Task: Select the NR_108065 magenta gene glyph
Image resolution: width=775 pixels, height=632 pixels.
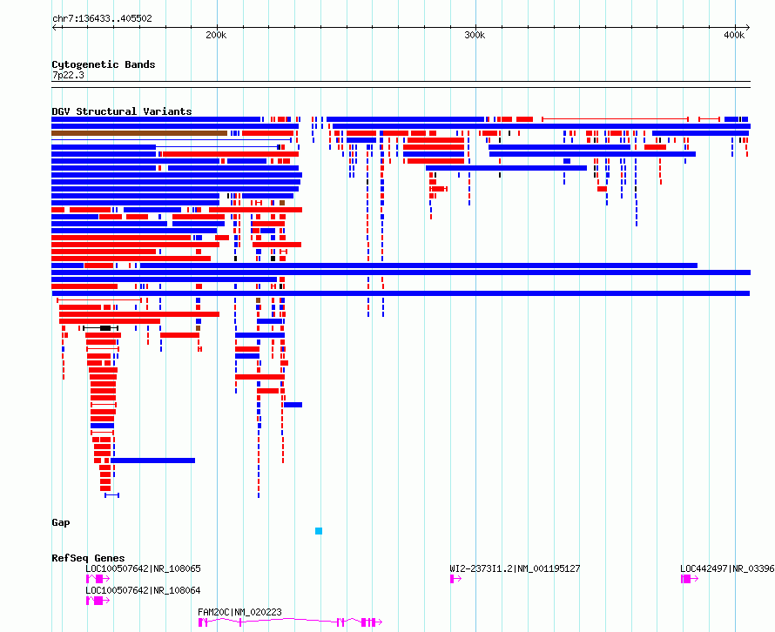Action: pyautogui.click(x=98, y=579)
